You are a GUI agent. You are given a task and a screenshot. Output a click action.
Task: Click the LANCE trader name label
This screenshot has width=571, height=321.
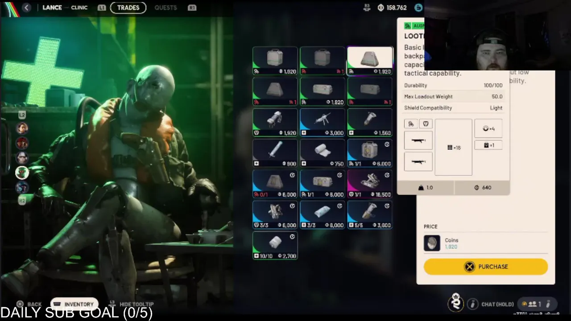coord(52,8)
